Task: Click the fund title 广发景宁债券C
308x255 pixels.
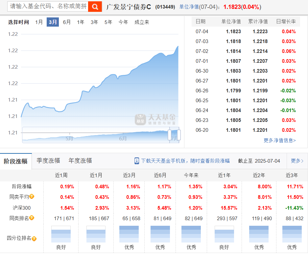Action: (129, 7)
